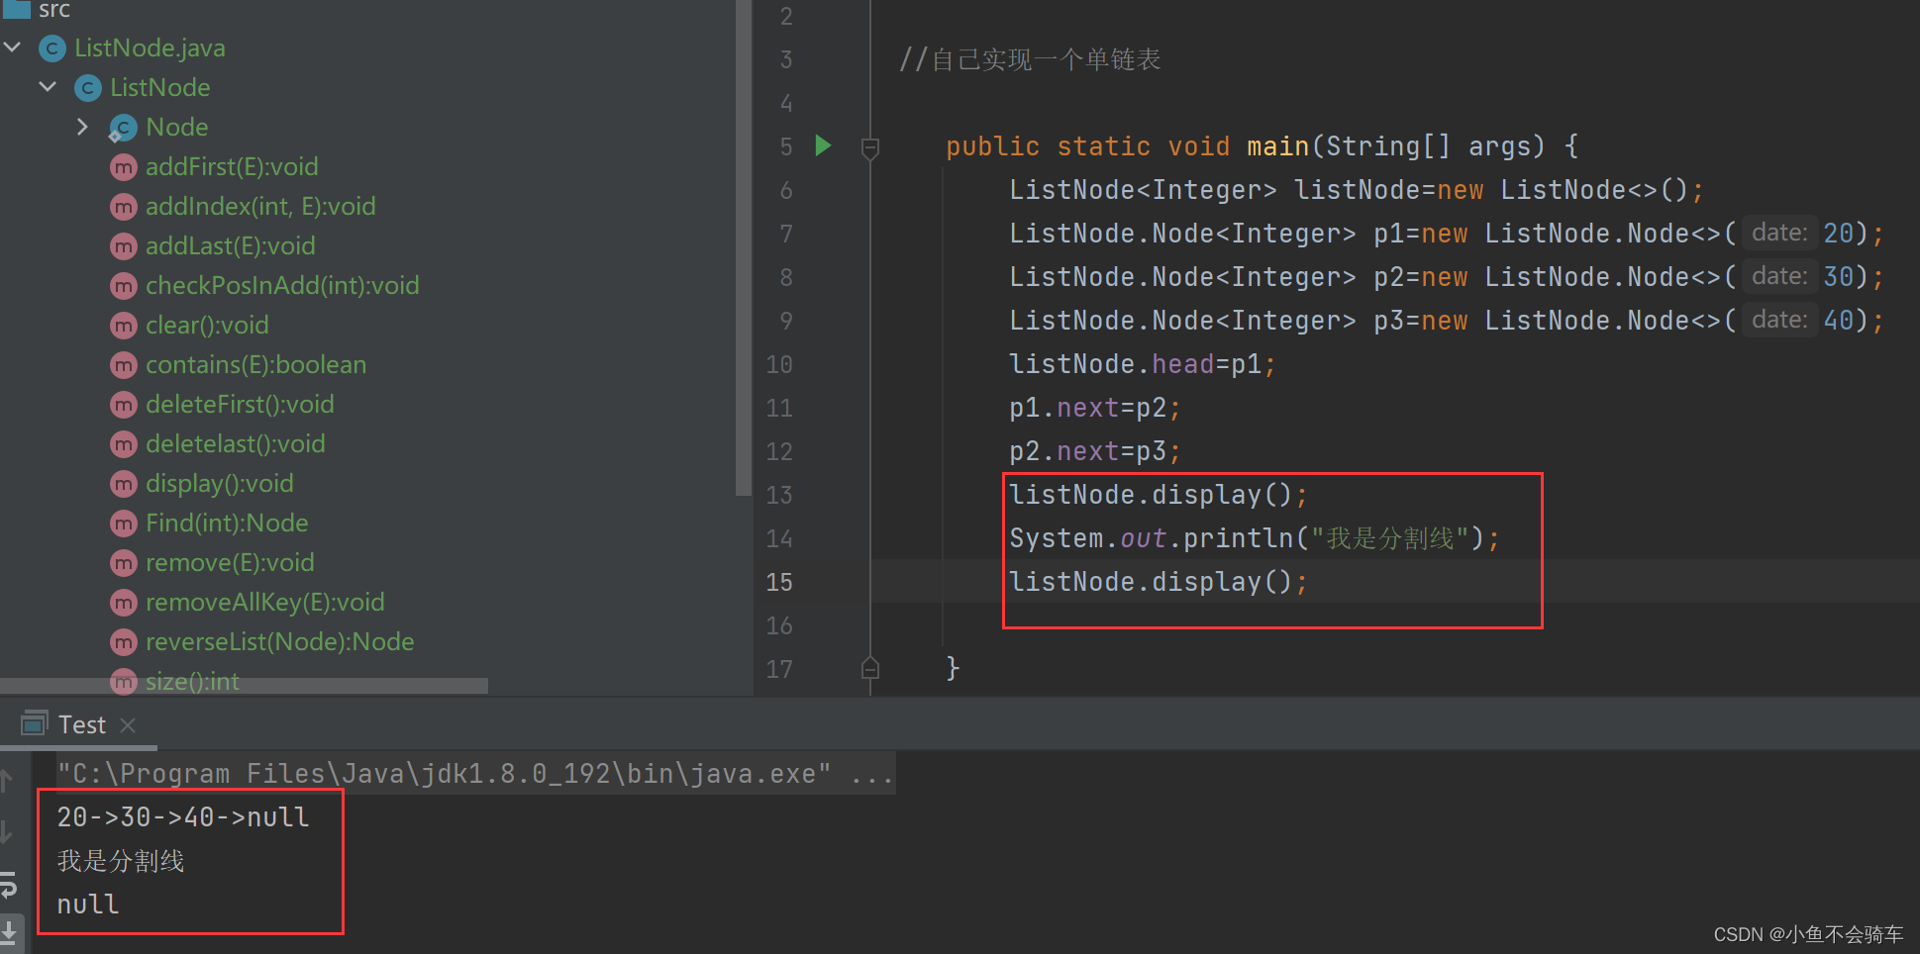Viewport: 1920px width, 954px height.
Task: Select the size():int method row
Action: click(x=192, y=682)
